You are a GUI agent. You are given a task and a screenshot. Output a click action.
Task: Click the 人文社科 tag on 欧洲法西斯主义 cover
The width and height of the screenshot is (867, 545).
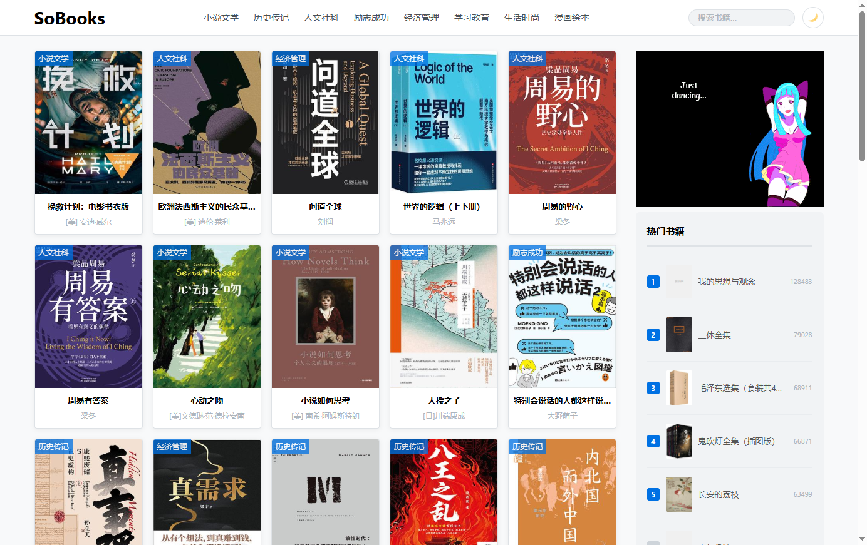pyautogui.click(x=172, y=58)
